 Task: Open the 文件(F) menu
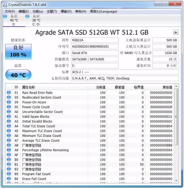pos(10,11)
